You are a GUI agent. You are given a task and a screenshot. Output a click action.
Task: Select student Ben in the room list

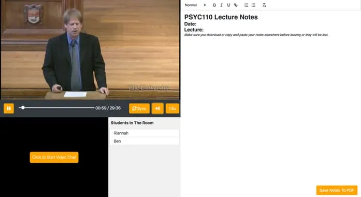tap(145, 141)
